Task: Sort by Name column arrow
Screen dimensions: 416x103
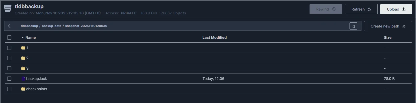Action: point(23,38)
